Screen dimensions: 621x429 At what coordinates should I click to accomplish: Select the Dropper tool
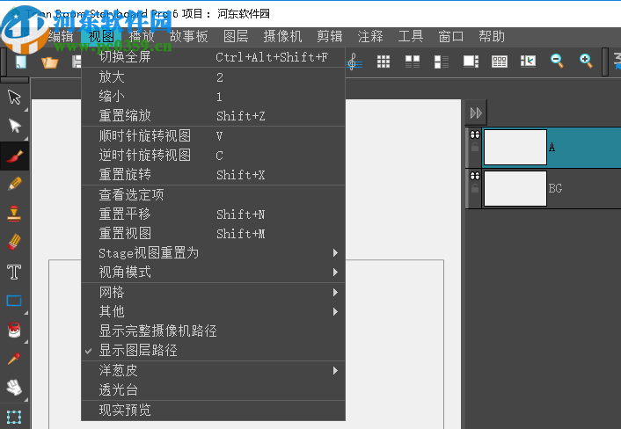coord(14,359)
